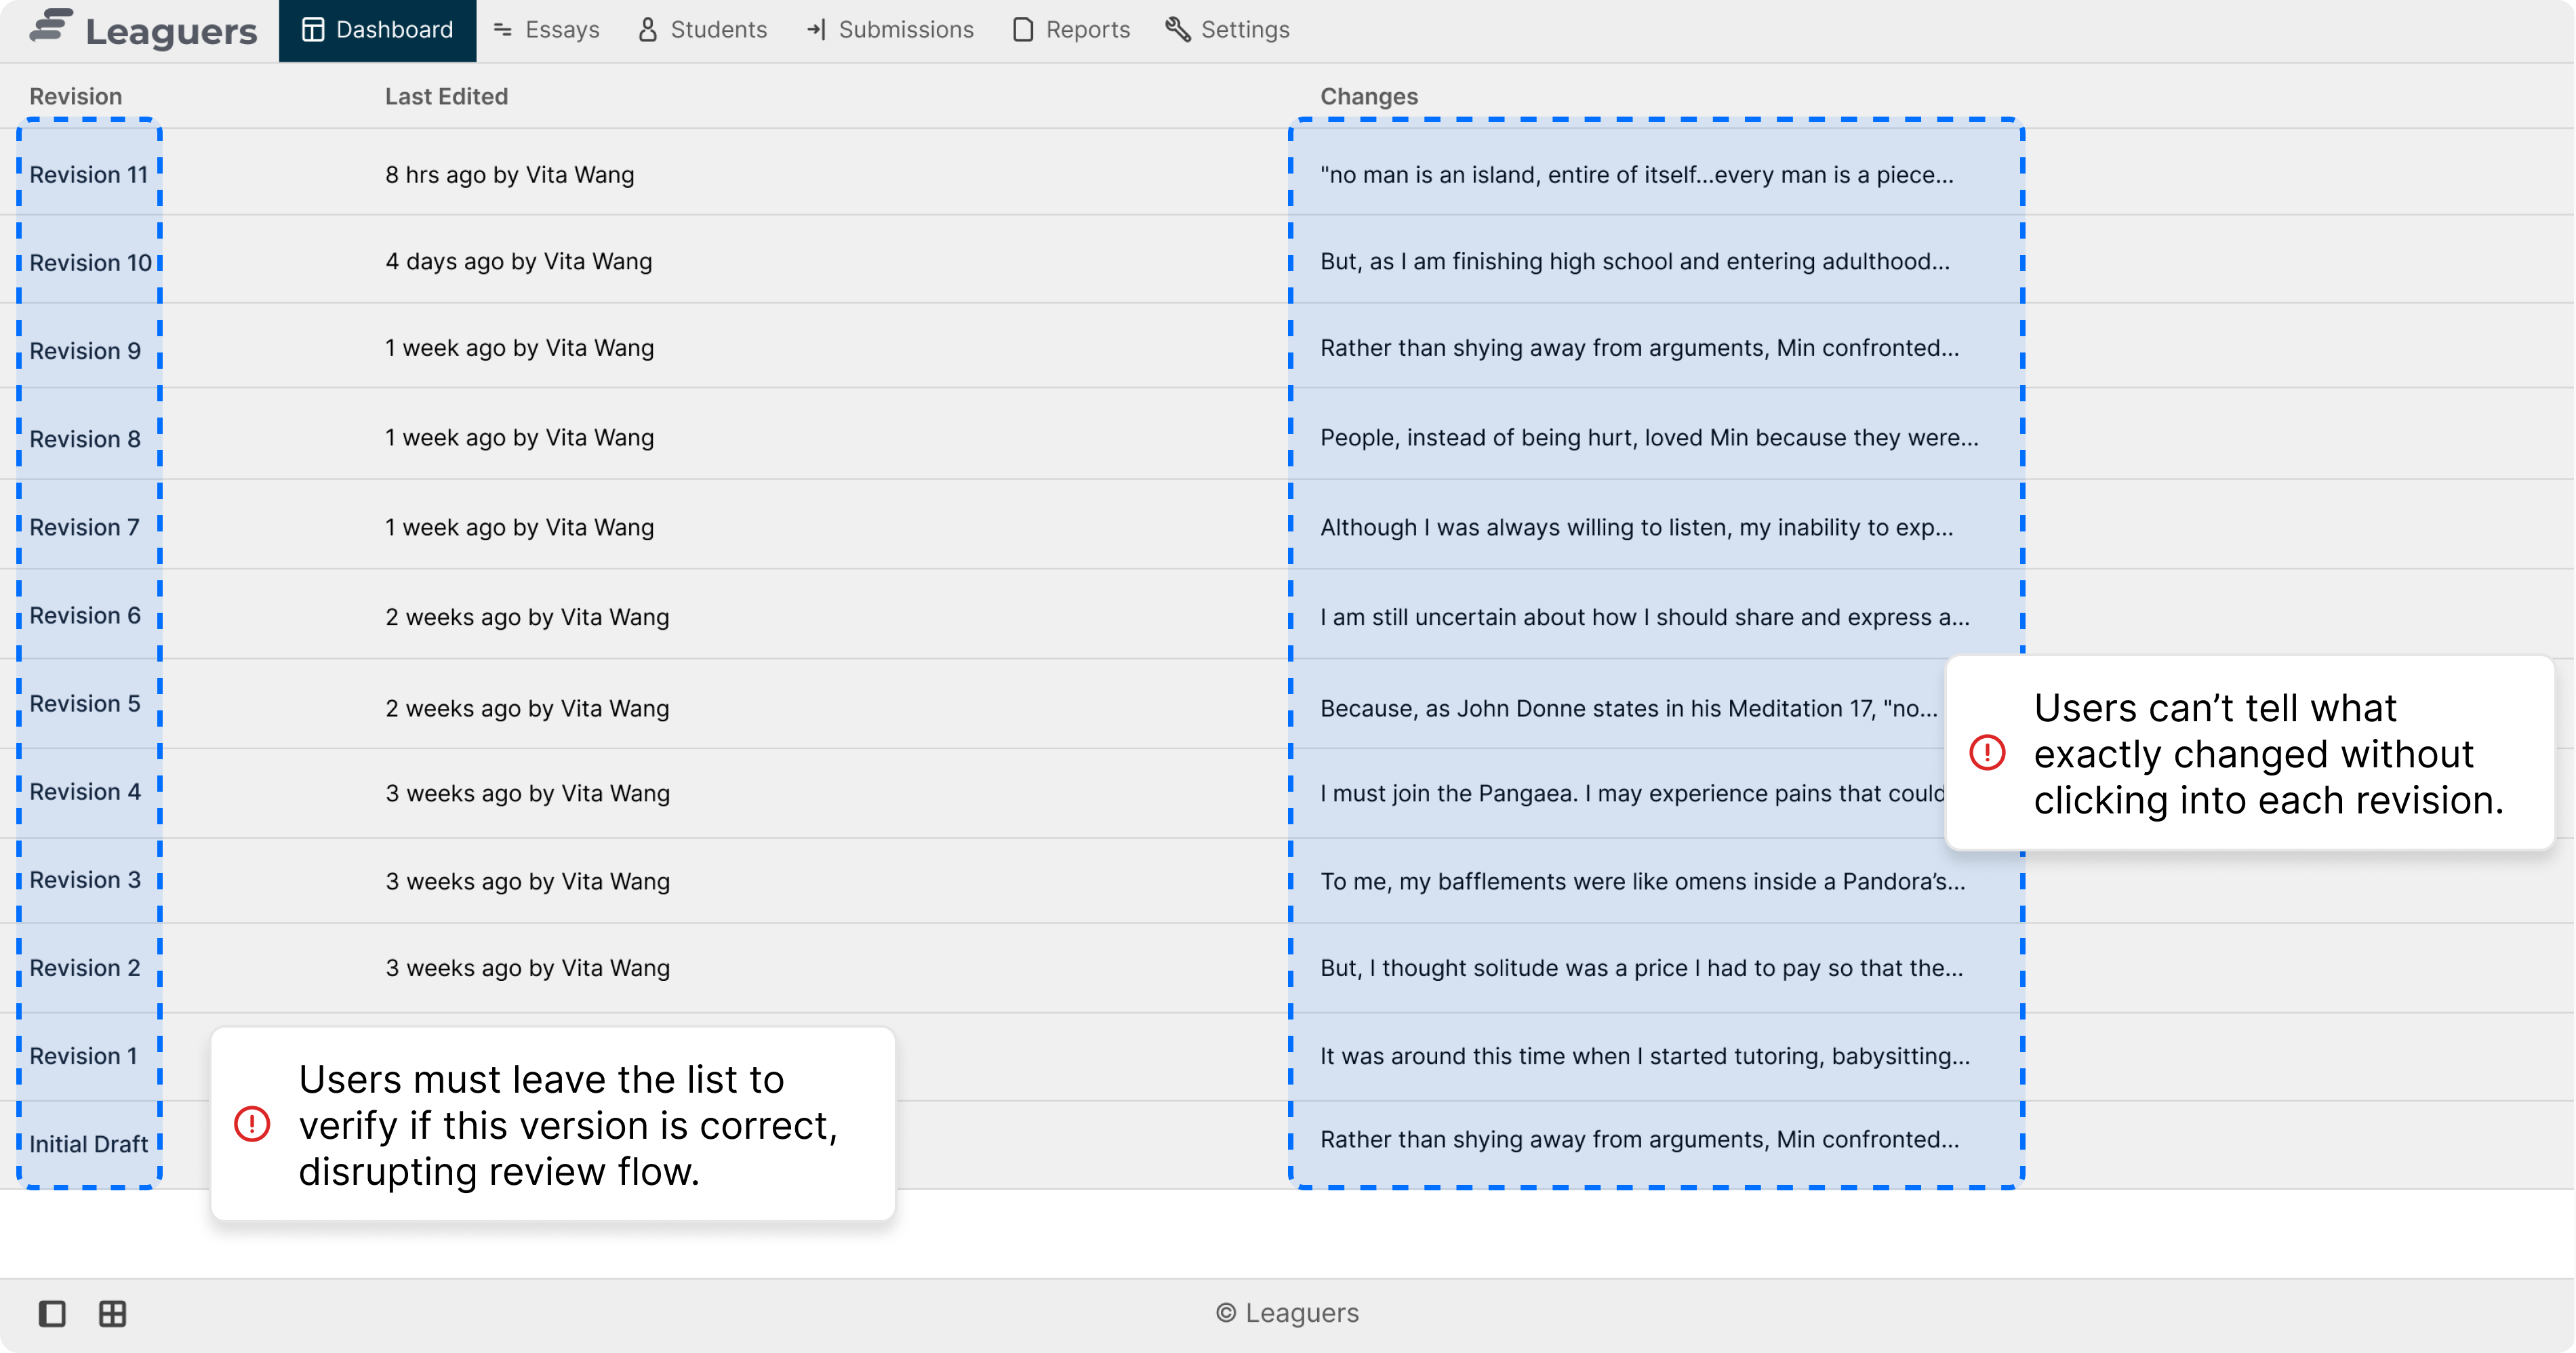This screenshot has height=1353, width=2576.
Task: Select Revision 5
Action: click(x=85, y=703)
